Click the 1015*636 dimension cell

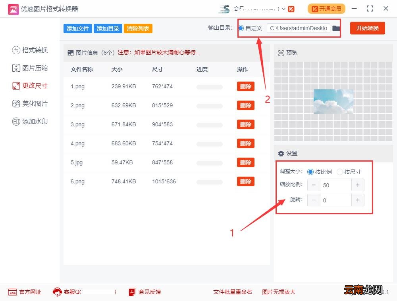tap(164, 181)
